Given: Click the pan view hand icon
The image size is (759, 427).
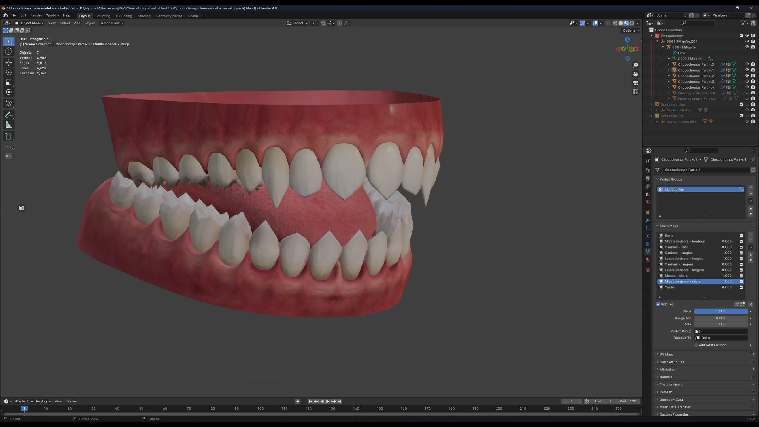Looking at the screenshot, I should coord(635,74).
